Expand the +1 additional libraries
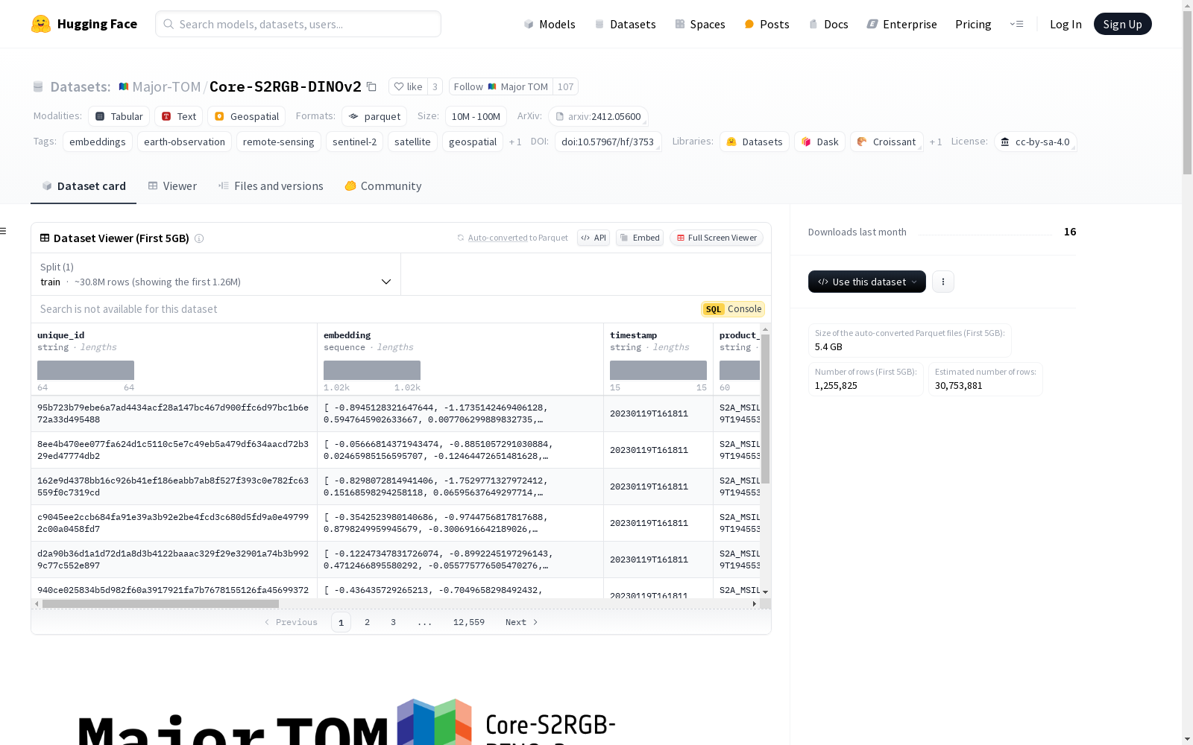 (936, 142)
